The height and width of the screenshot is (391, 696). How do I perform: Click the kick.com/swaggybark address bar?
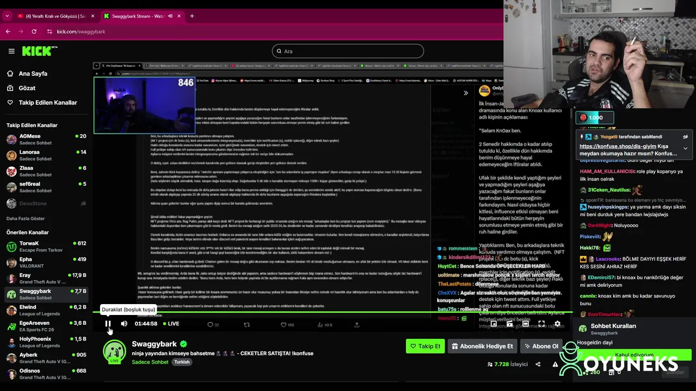81,31
